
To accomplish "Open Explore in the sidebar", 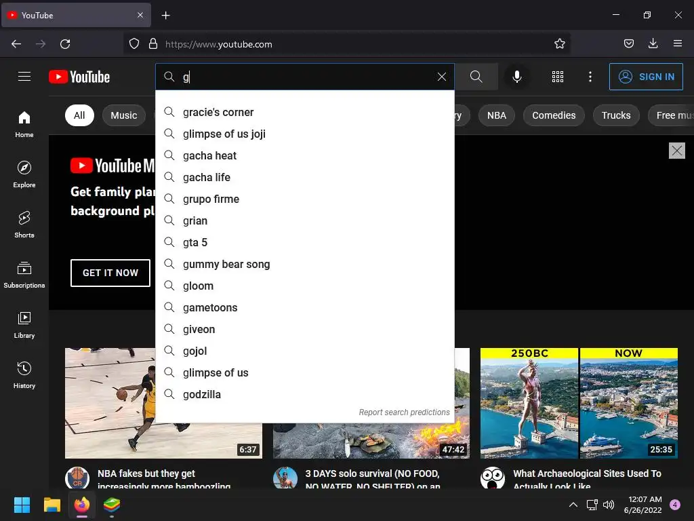I will point(24,174).
